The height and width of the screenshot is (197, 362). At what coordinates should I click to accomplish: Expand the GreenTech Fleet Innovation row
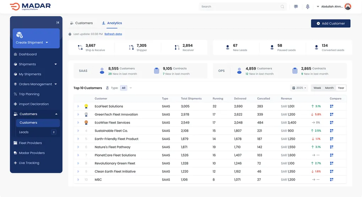pos(78,115)
